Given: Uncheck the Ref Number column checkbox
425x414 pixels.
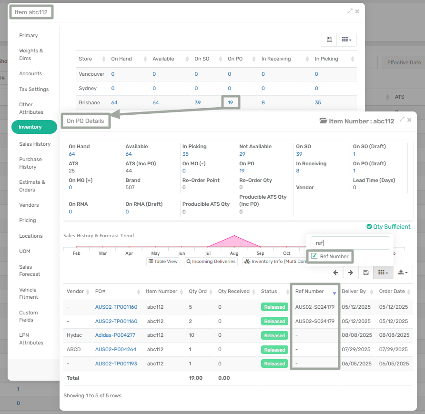Looking at the screenshot, I should pyautogui.click(x=314, y=256).
